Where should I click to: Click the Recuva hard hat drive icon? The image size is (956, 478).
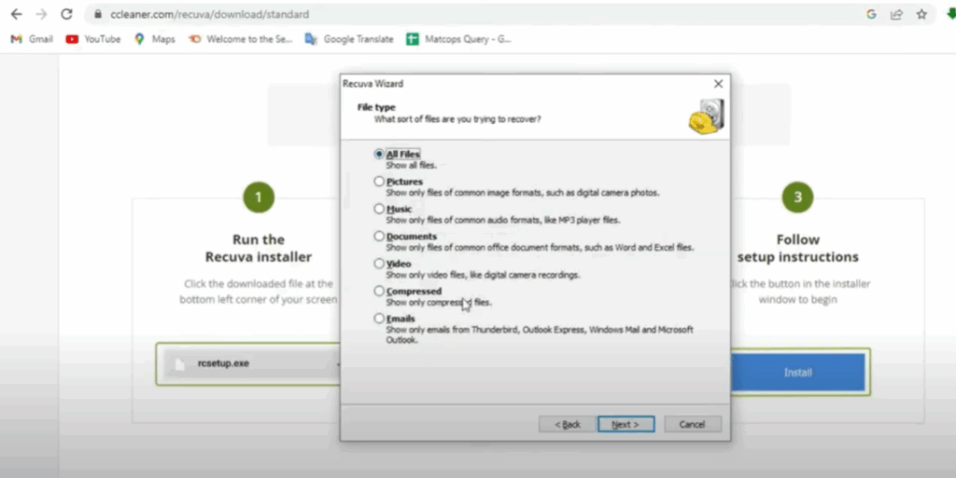(x=707, y=116)
